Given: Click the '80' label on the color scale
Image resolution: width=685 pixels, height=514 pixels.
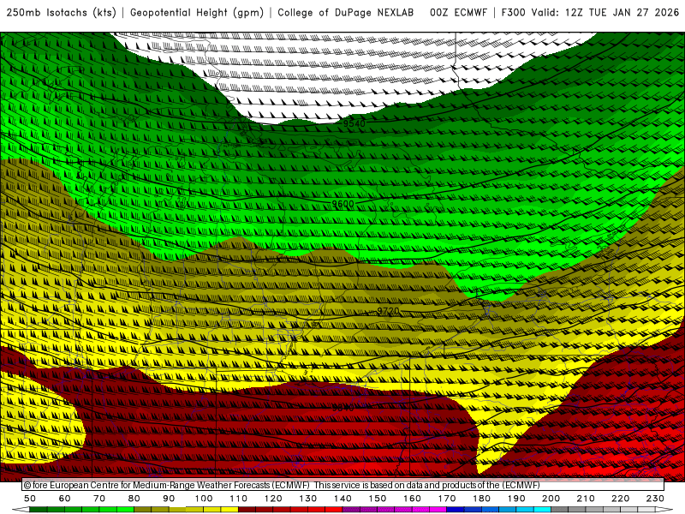Looking at the screenshot, I should pyautogui.click(x=134, y=499).
